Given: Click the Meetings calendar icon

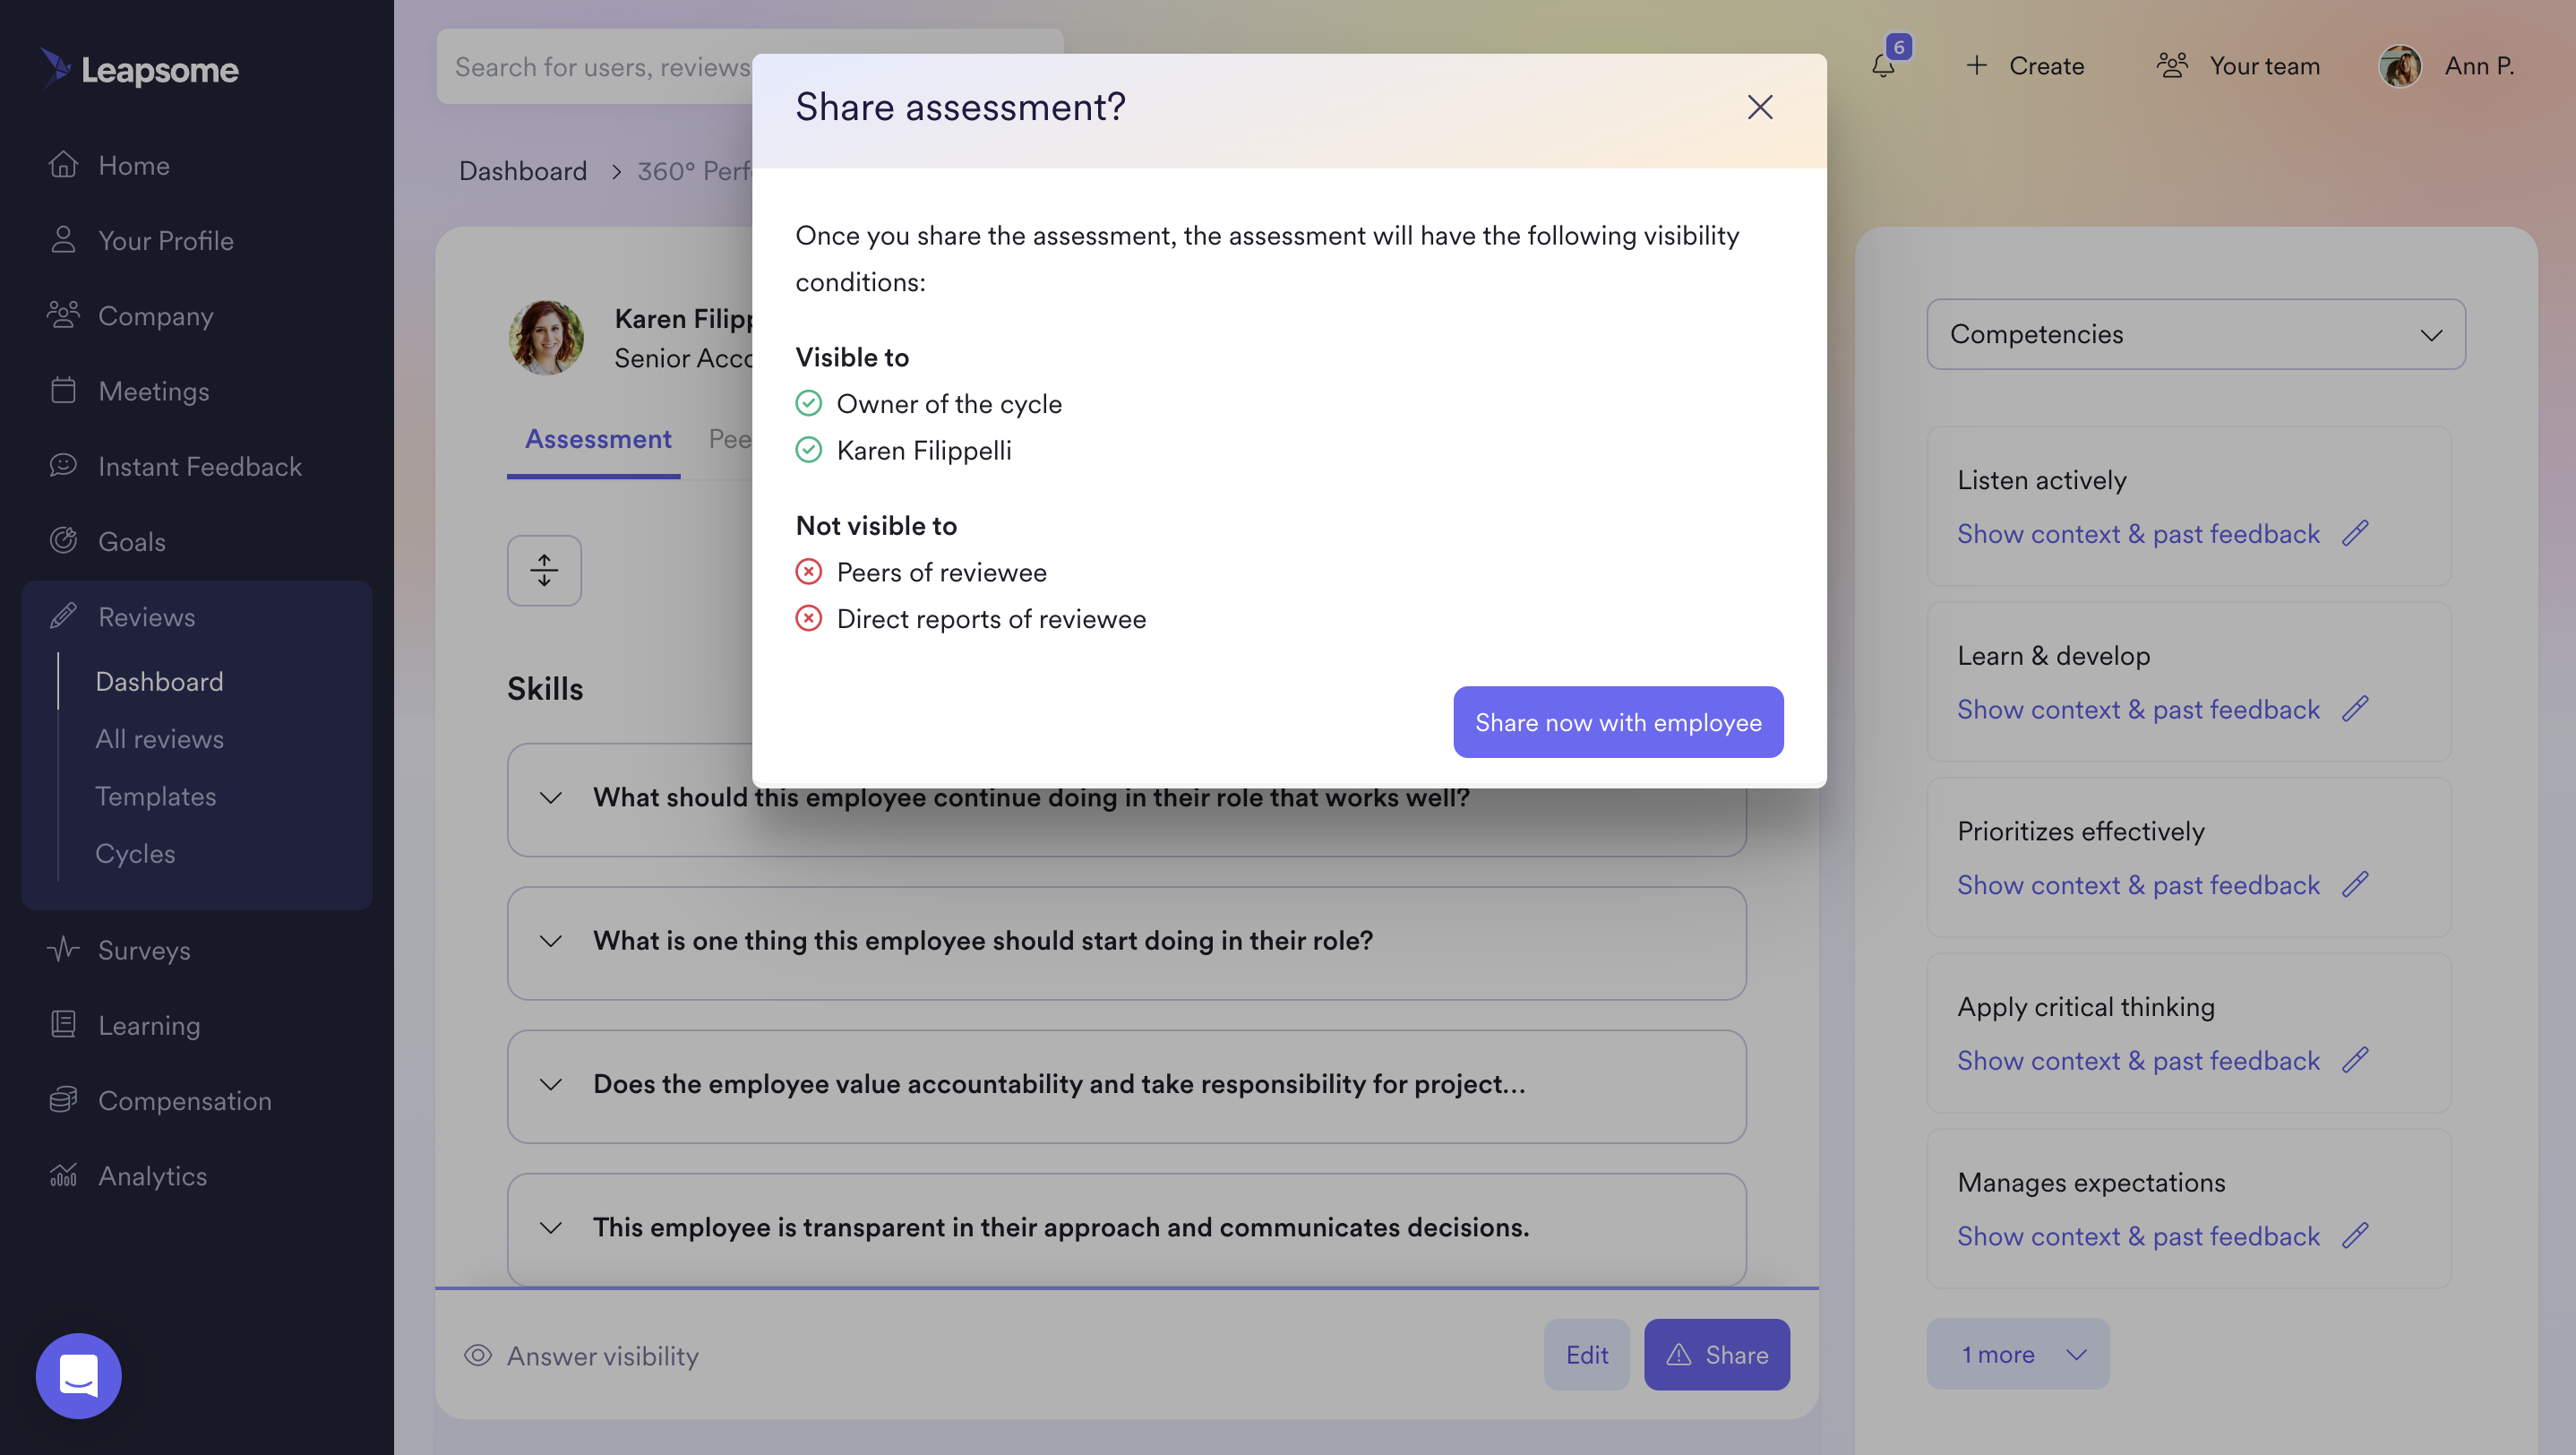Looking at the screenshot, I should tap(63, 390).
